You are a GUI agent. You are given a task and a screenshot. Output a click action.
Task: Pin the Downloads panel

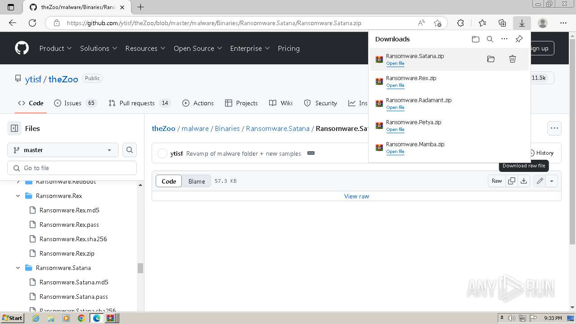coord(519,39)
